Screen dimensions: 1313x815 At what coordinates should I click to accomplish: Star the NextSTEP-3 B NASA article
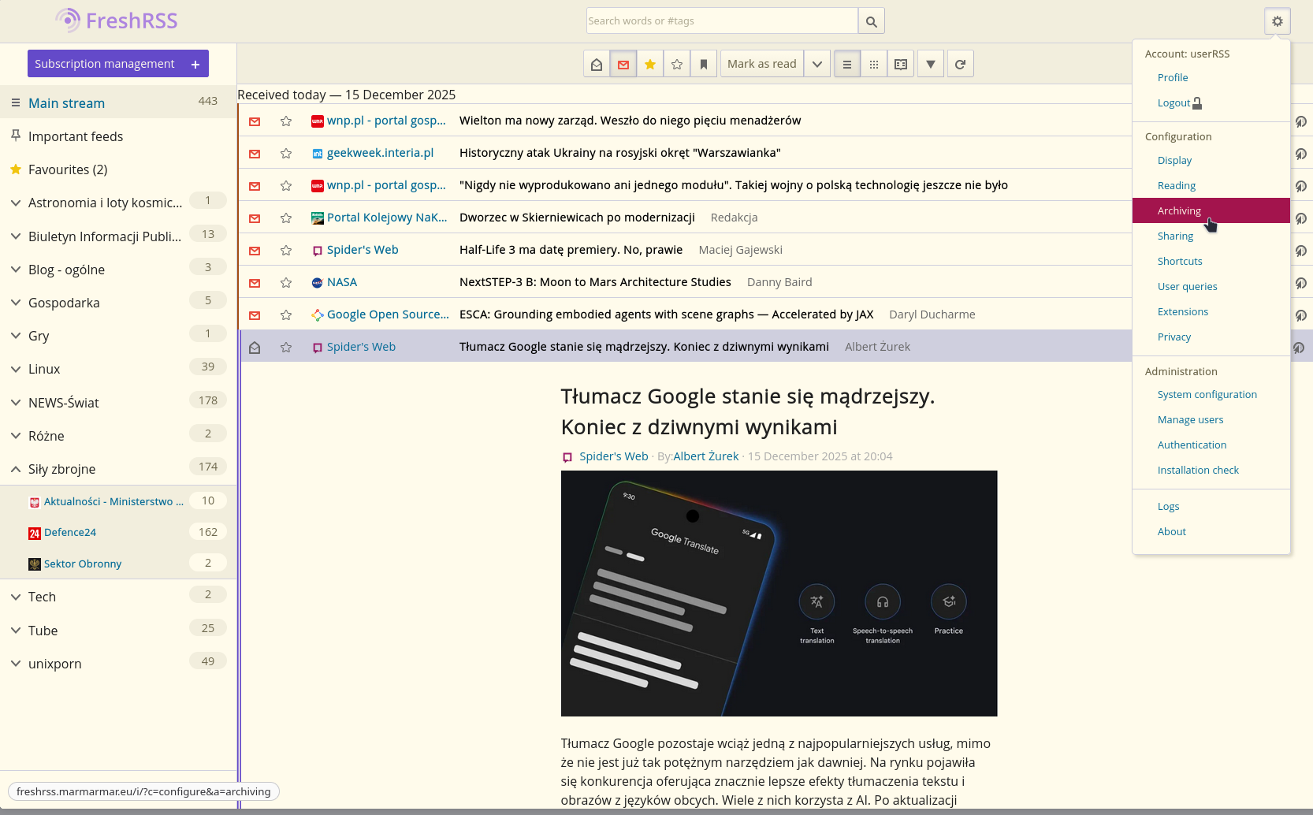tap(286, 283)
